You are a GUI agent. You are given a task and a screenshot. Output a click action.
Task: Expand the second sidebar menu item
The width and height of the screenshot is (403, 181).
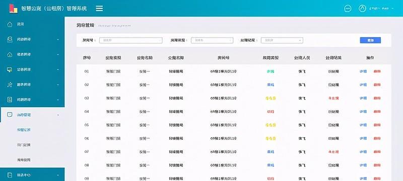point(32,39)
